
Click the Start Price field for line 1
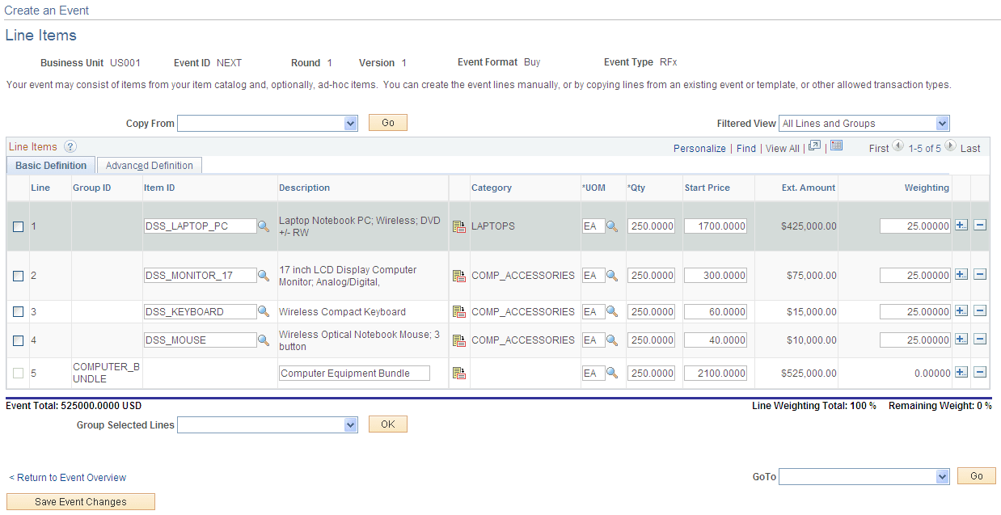click(715, 226)
